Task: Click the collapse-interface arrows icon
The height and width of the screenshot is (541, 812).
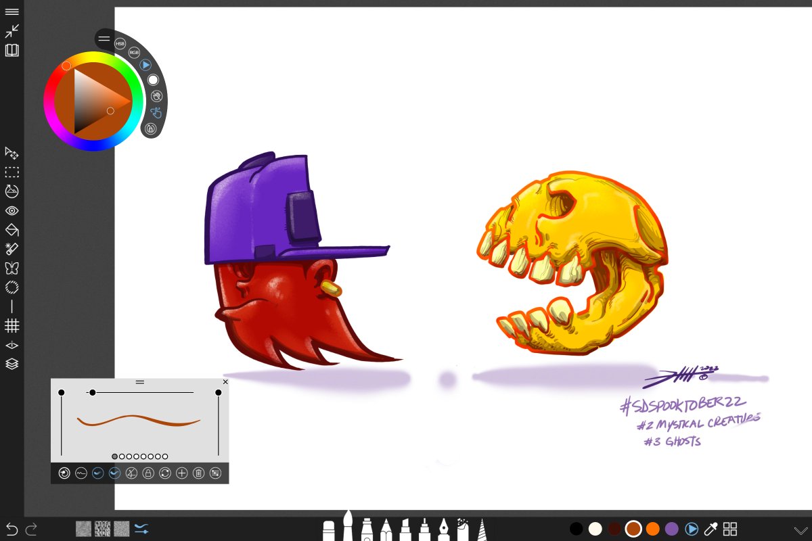Action: 12,30
